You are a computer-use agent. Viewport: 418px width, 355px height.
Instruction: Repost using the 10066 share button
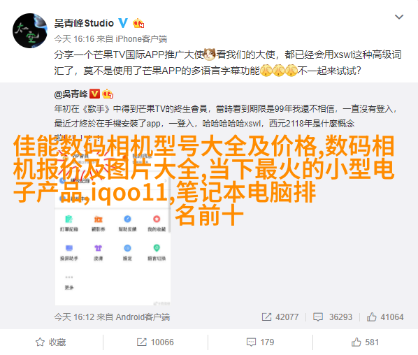coord(155,342)
